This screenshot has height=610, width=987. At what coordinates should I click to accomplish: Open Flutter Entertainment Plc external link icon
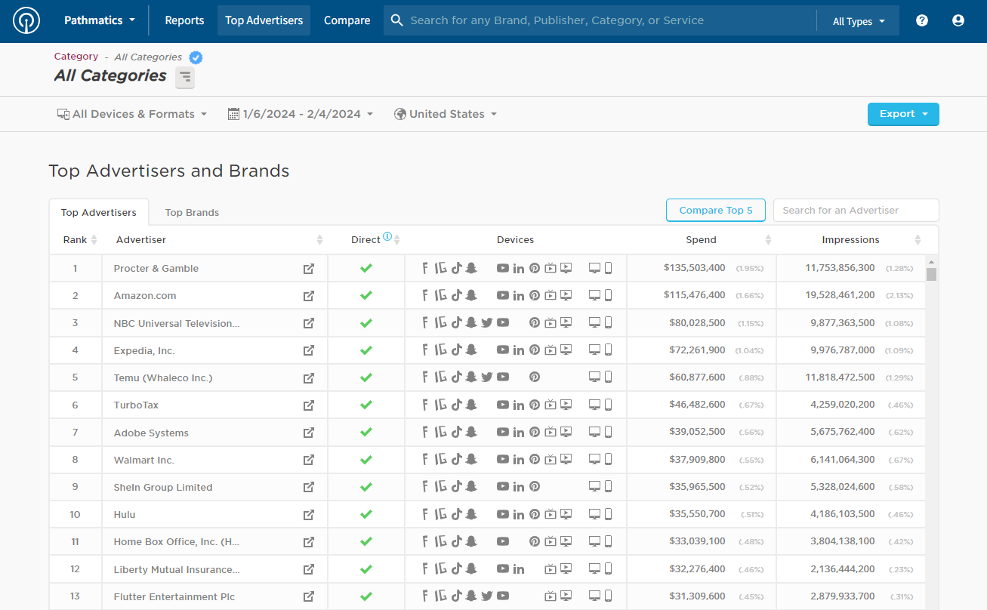(309, 596)
